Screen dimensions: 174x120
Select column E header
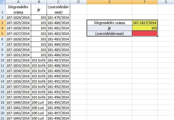click(109, 2)
